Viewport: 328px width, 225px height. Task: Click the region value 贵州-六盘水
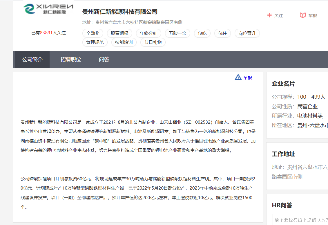coord(313,125)
